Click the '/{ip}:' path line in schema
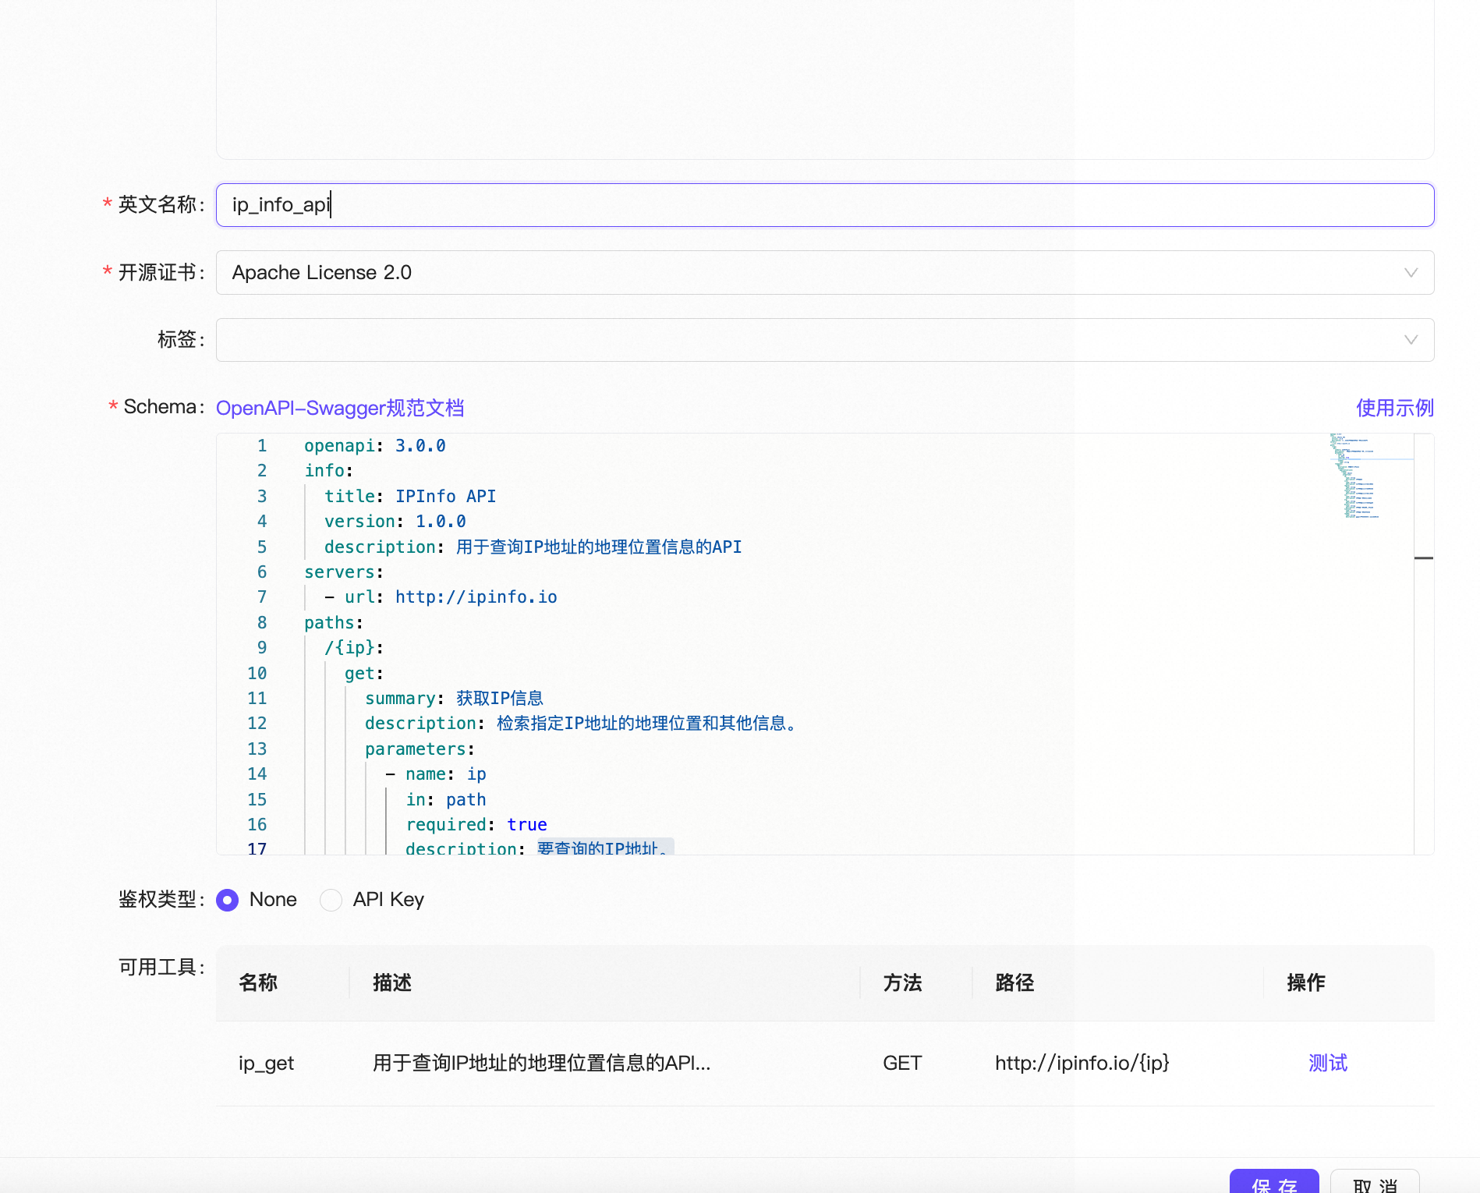1480x1193 pixels. pyautogui.click(x=354, y=648)
